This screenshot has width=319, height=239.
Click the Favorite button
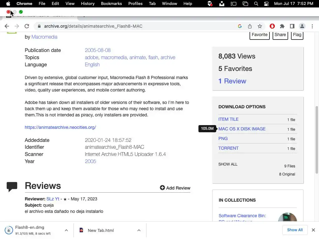(259, 35)
